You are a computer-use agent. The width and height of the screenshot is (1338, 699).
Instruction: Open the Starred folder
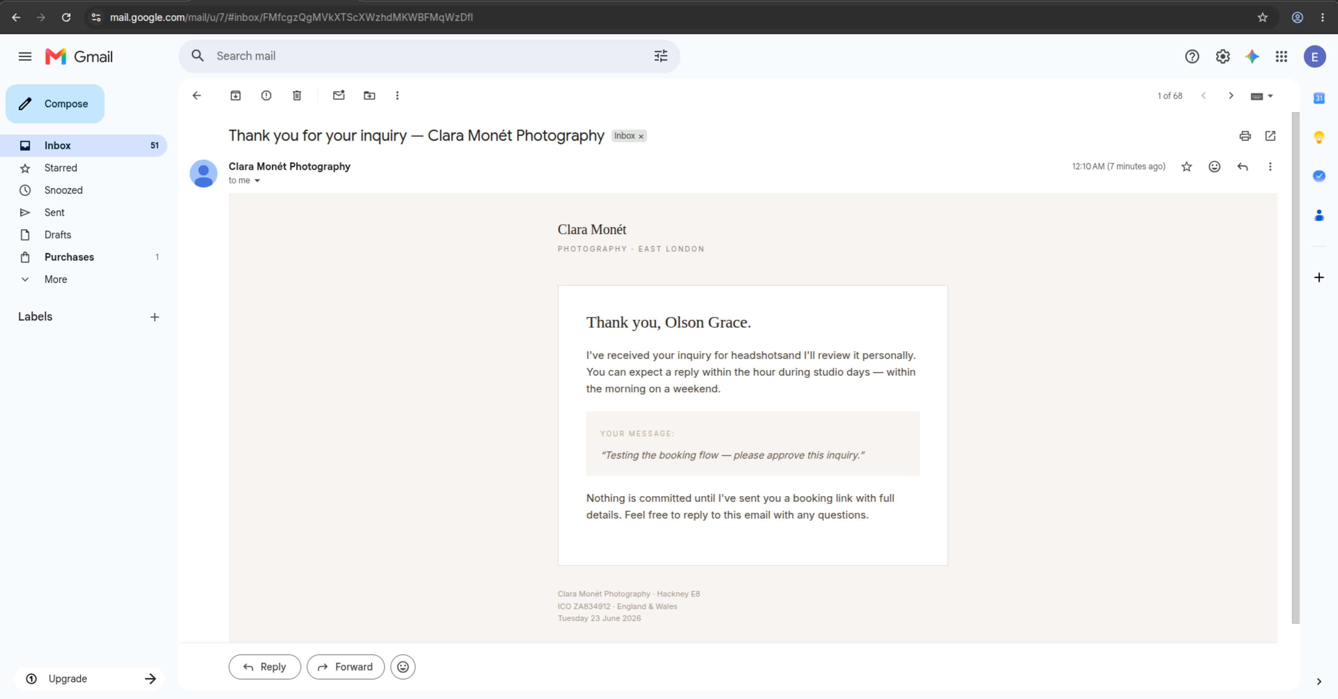84,168
